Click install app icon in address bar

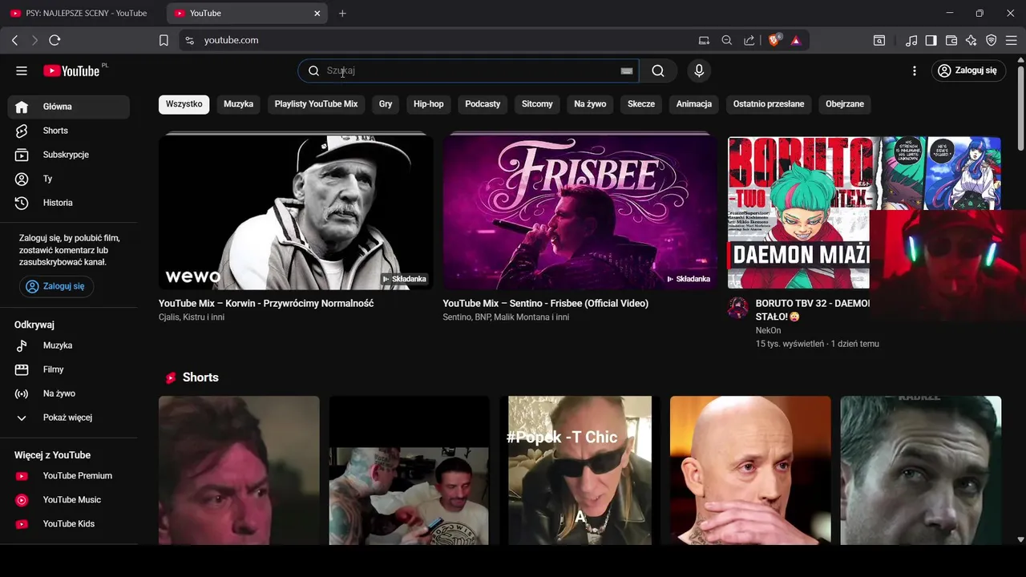point(704,40)
